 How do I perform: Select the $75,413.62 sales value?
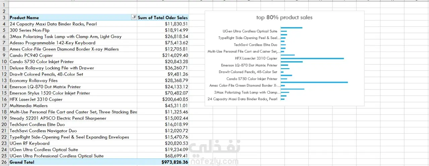(x=163, y=43)
